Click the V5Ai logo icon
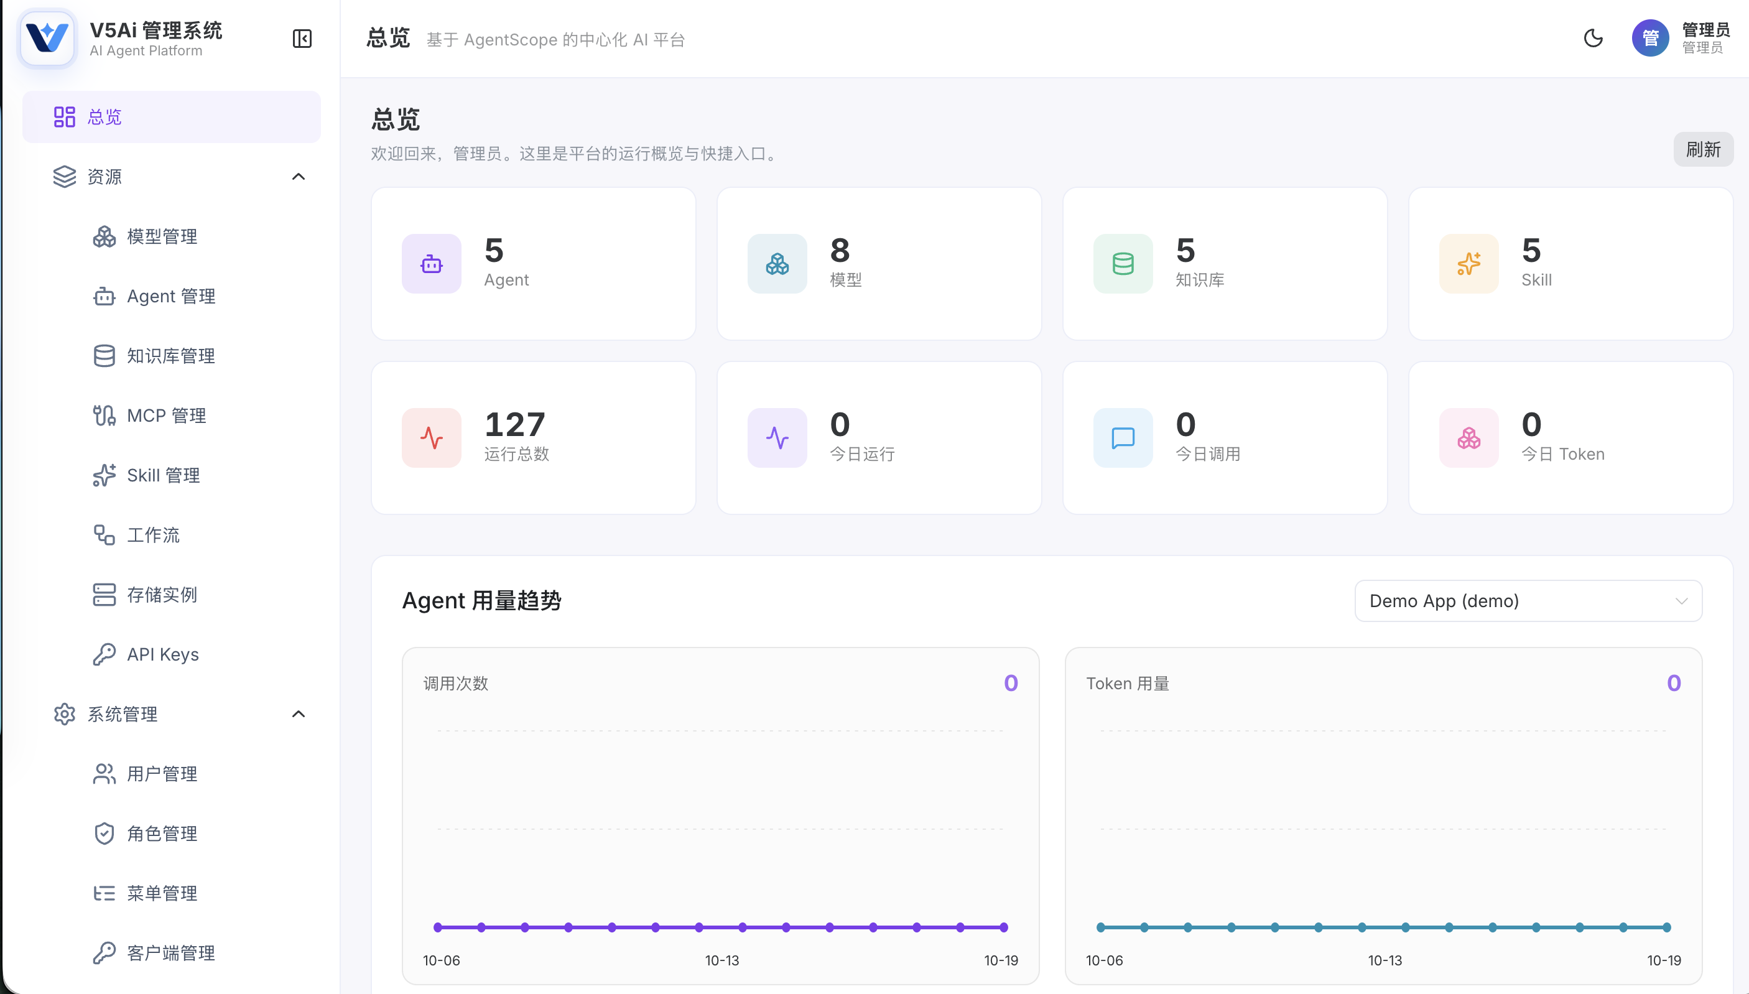 coord(47,38)
